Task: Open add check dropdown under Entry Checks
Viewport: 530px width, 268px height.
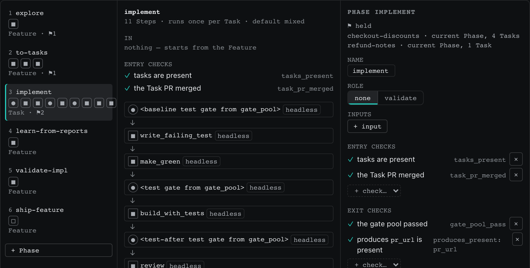Action: [x=374, y=191]
